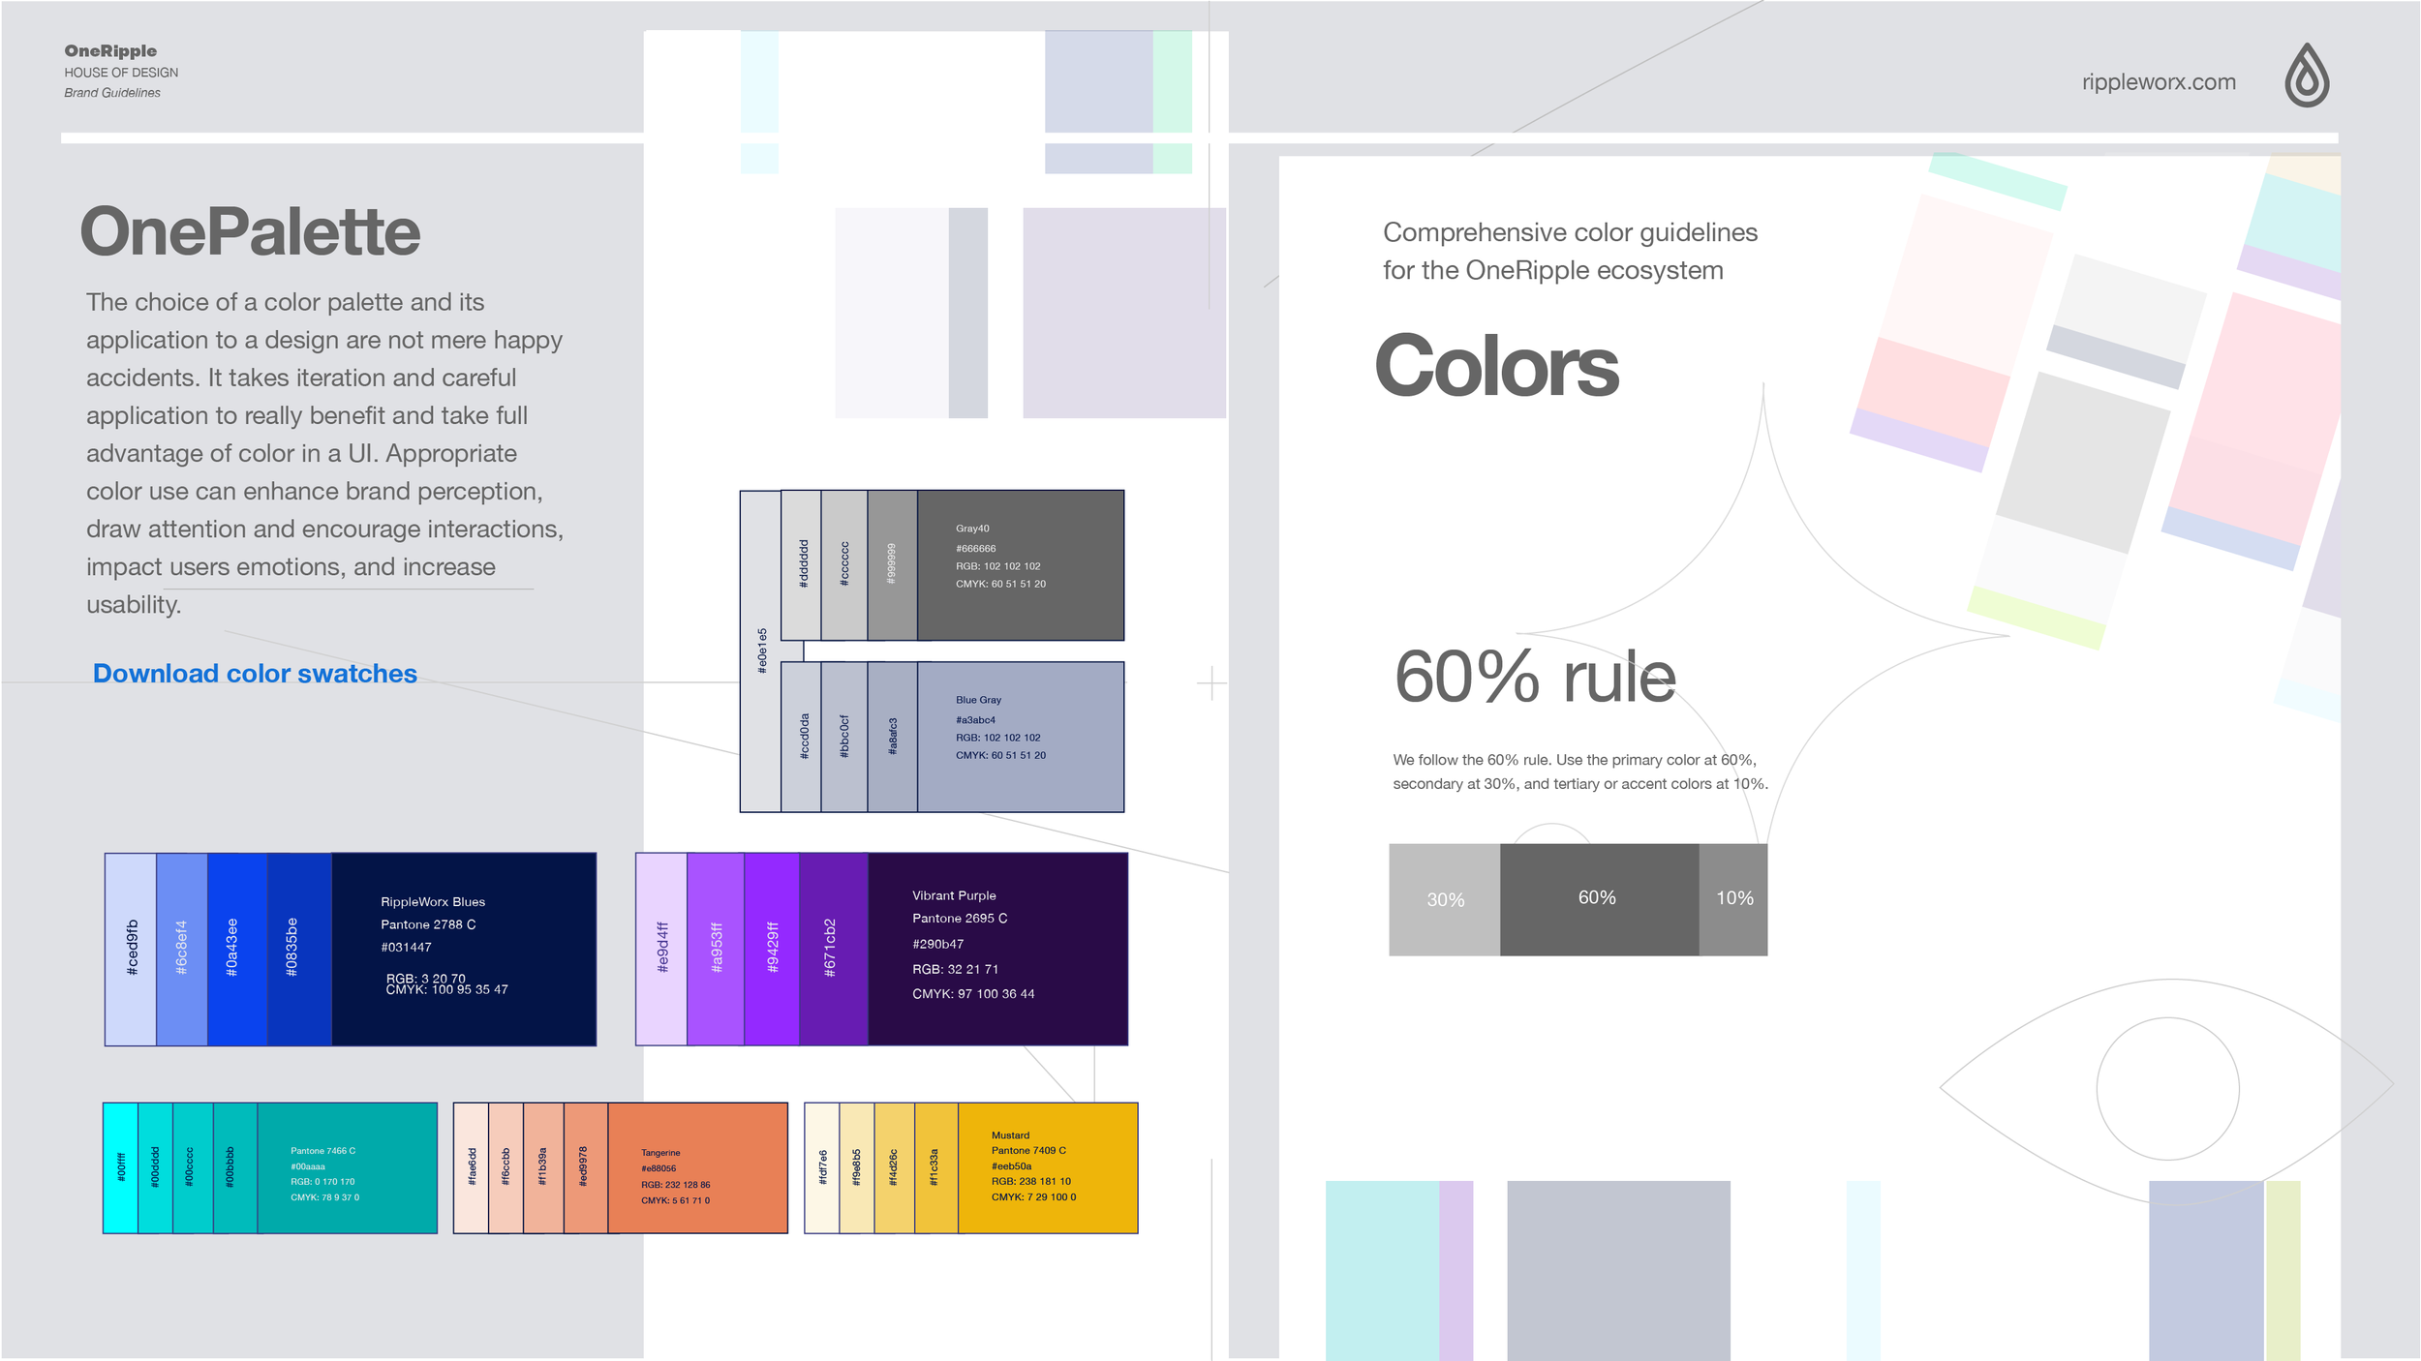Select the Pantone 7466 C #00aaaa swatch
This screenshot has height=1361, width=2421.
click(348, 1167)
